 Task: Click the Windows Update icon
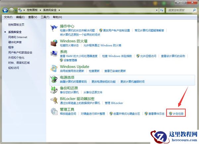click(54, 69)
